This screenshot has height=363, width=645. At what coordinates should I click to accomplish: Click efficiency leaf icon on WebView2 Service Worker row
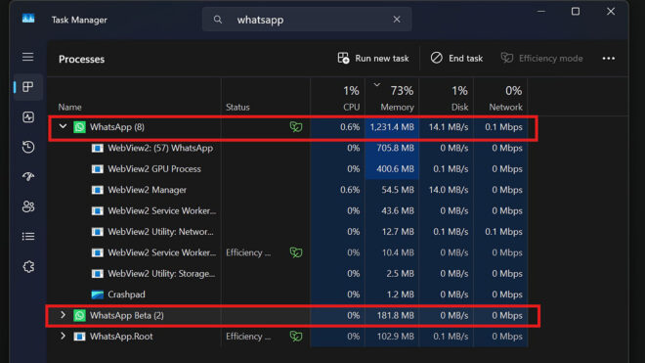[x=296, y=252]
